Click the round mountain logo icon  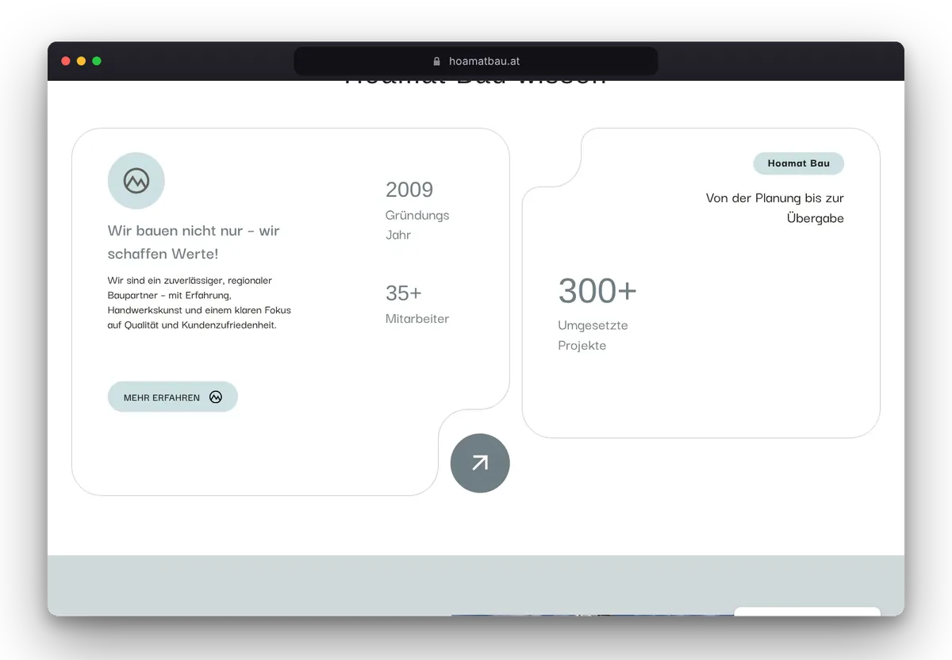(136, 181)
